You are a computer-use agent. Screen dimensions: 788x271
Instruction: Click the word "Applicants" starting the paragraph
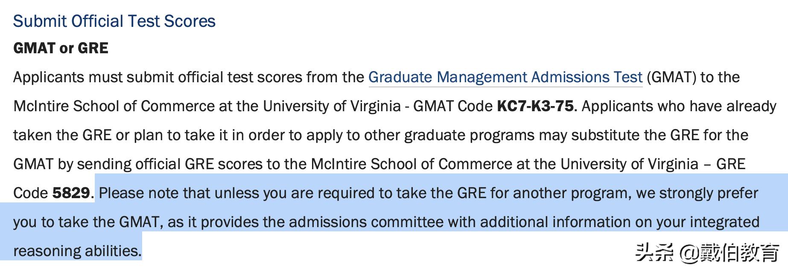[49, 77]
